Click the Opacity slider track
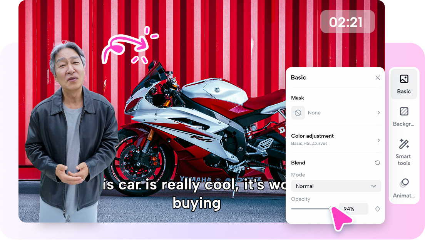Image resolution: width=425 pixels, height=241 pixels. point(311,209)
